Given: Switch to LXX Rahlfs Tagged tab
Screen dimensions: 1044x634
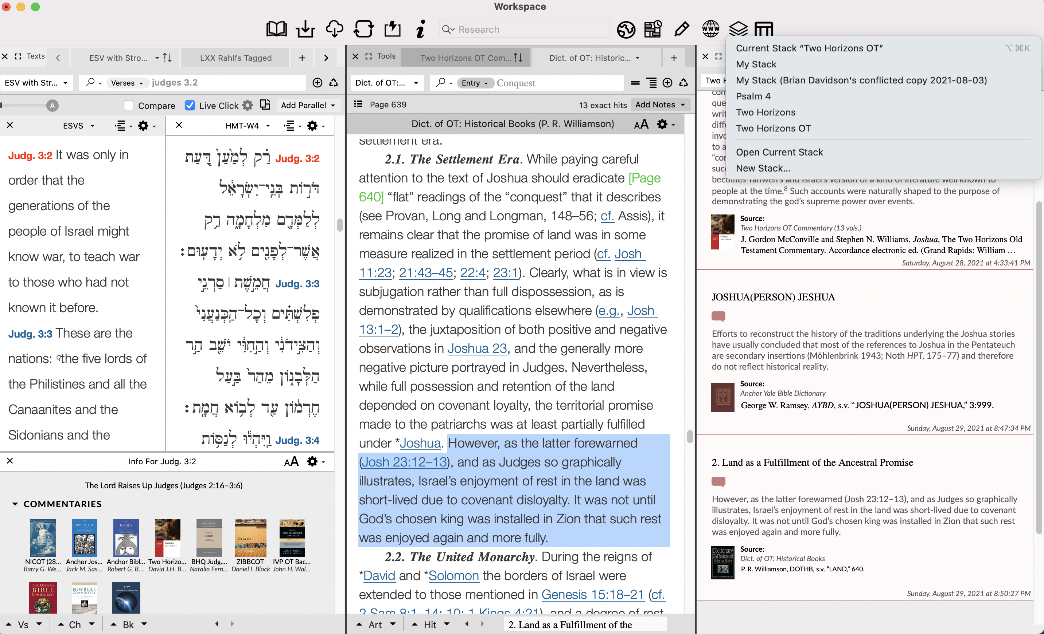Looking at the screenshot, I should click(x=235, y=58).
